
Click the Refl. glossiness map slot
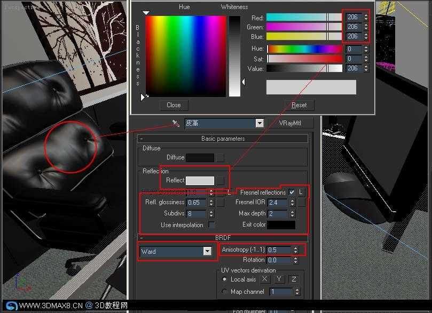220,203
